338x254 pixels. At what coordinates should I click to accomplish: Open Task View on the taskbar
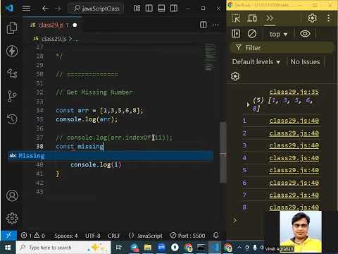pyautogui.click(x=119, y=248)
